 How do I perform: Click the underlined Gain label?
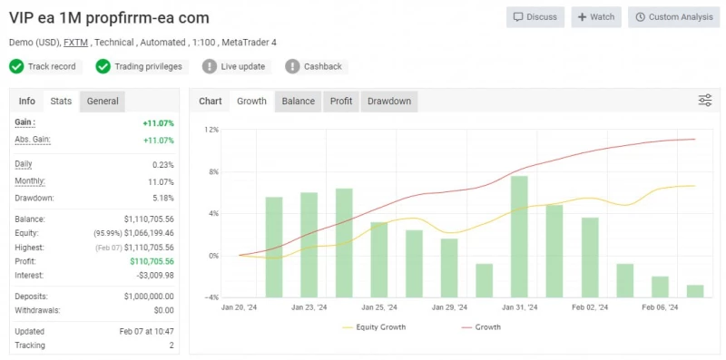25,122
